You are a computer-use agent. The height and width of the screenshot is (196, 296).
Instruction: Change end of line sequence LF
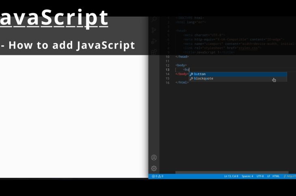coord(268,176)
